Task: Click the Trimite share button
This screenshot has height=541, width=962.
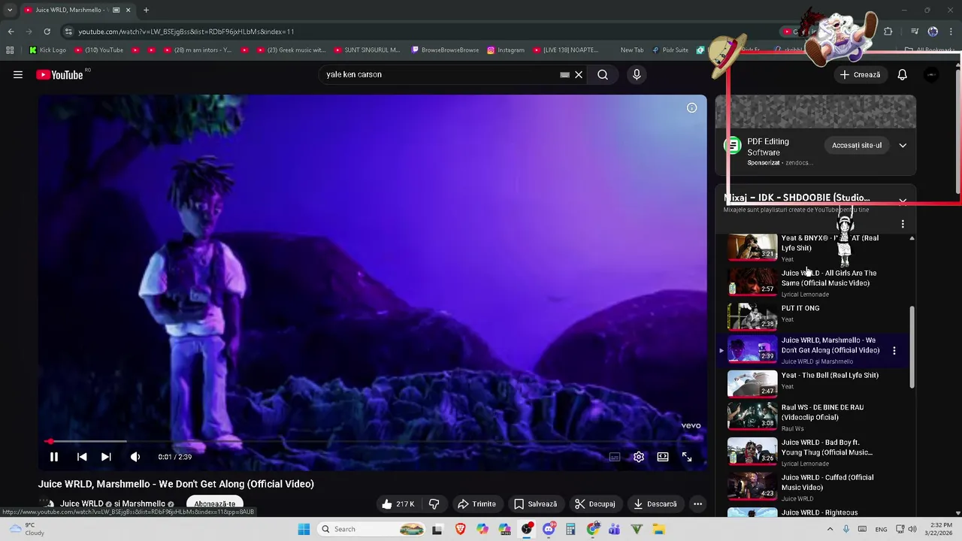Action: click(x=476, y=504)
